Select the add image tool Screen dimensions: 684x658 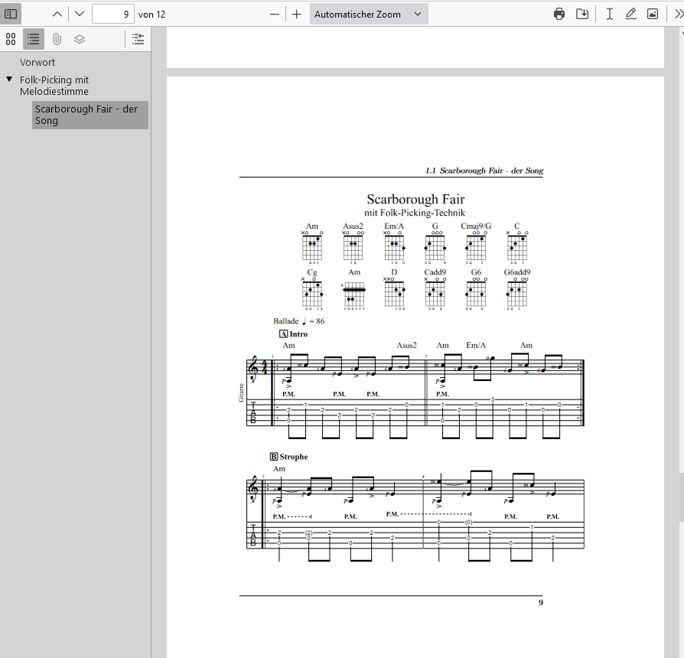tap(653, 14)
